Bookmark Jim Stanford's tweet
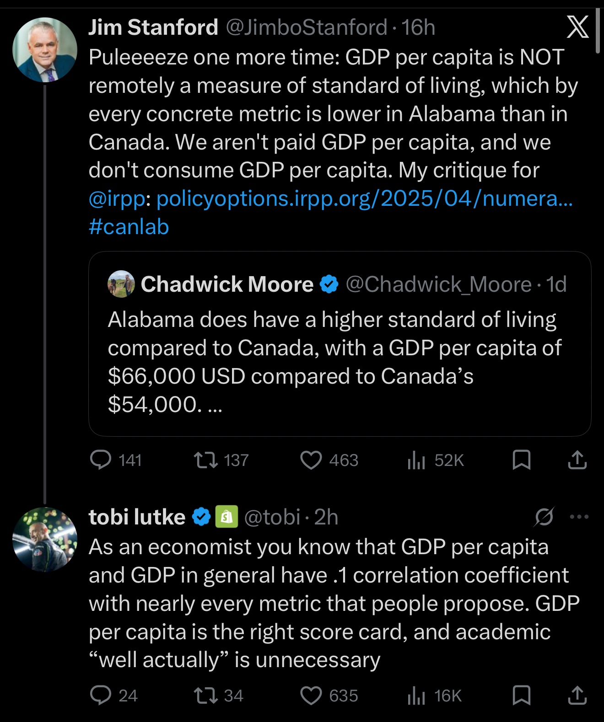Viewport: 604px width, 722px height. click(522, 460)
